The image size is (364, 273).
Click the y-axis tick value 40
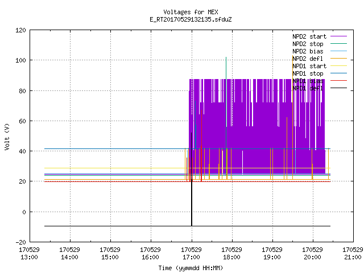pos(22,152)
